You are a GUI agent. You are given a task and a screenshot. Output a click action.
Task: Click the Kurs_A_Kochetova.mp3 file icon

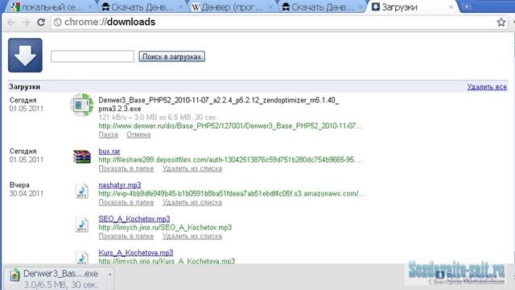pos(82,258)
